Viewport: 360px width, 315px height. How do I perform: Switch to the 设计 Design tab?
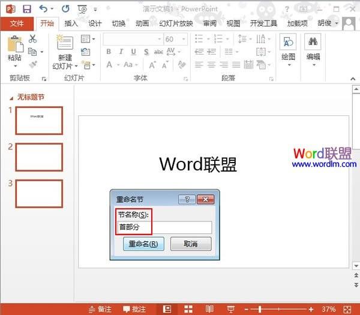[95, 23]
